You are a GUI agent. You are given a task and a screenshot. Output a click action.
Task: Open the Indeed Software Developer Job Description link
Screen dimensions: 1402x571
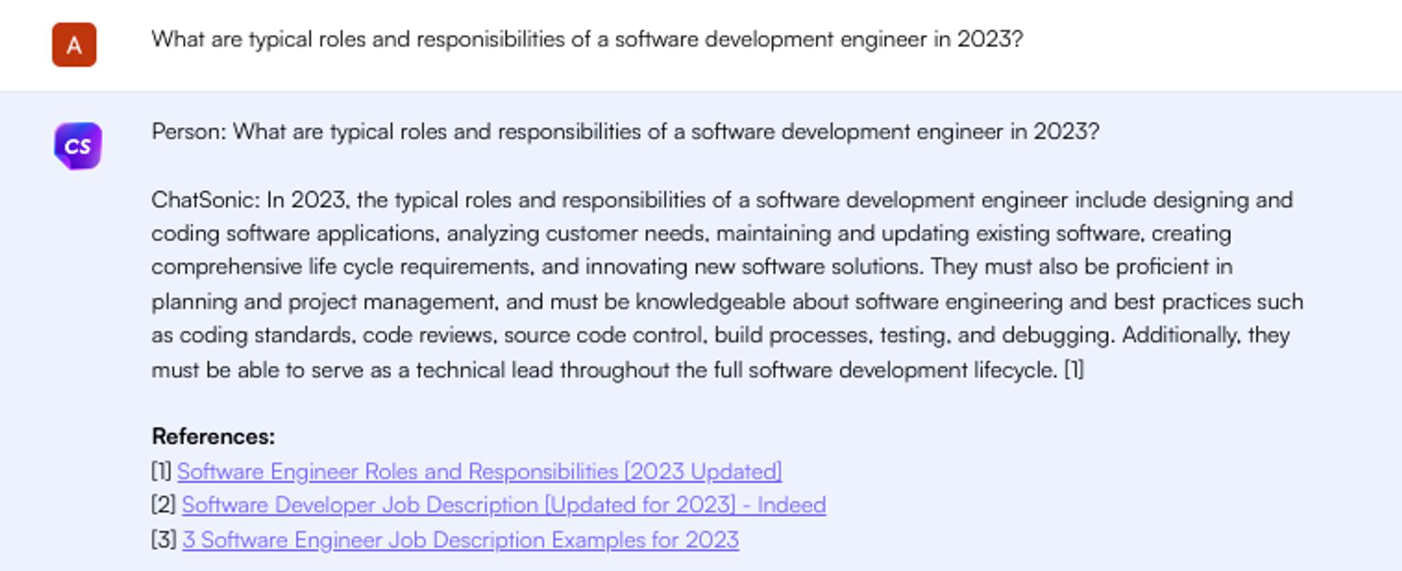pos(503,505)
